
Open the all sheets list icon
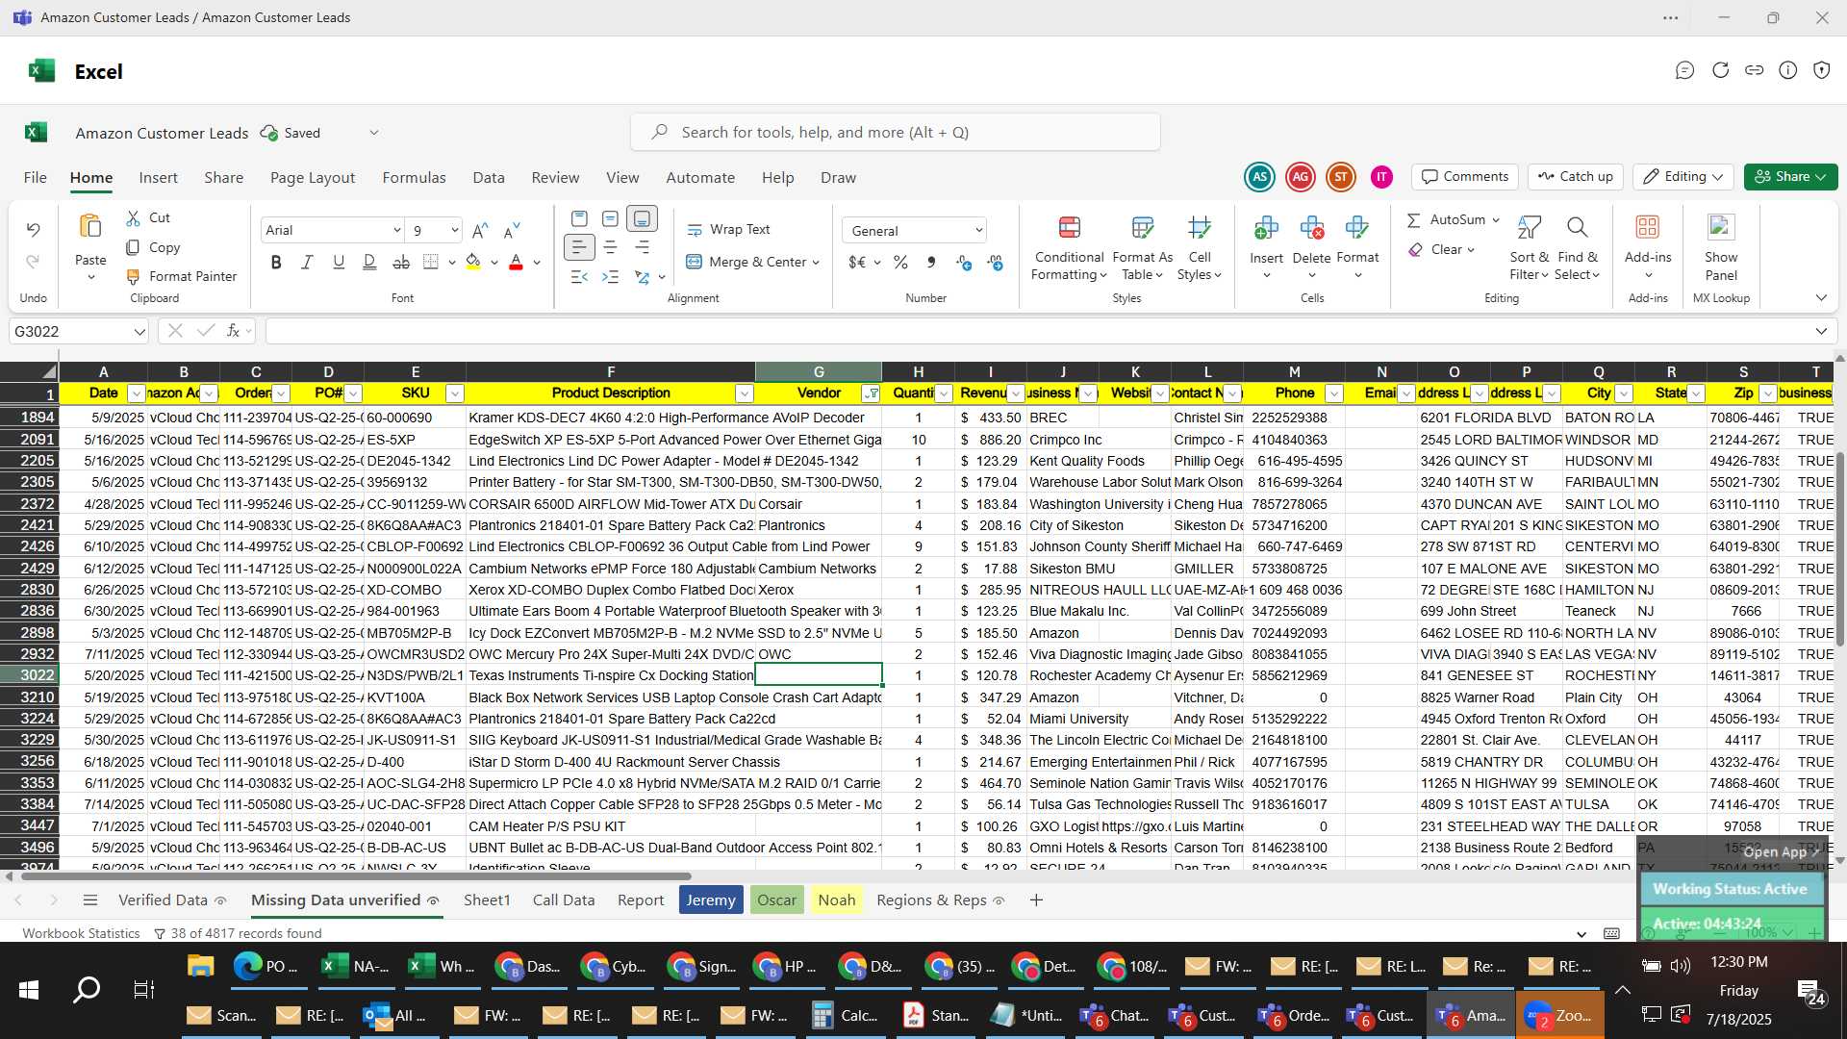point(90,900)
